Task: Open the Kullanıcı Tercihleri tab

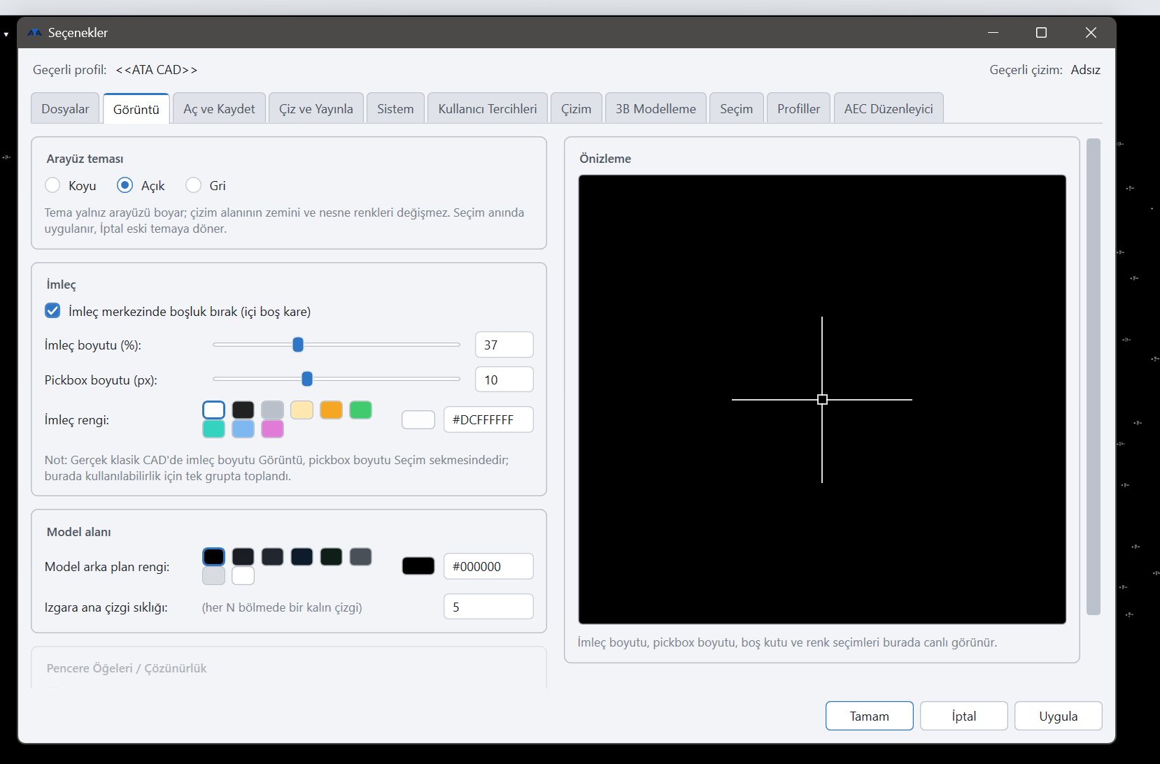Action: tap(488, 108)
